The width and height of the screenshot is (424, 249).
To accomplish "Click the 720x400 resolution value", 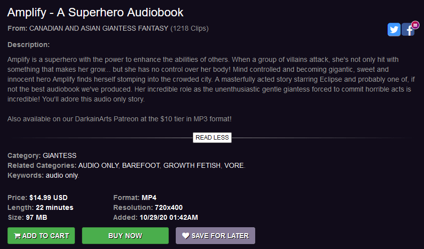I will (x=169, y=207).
